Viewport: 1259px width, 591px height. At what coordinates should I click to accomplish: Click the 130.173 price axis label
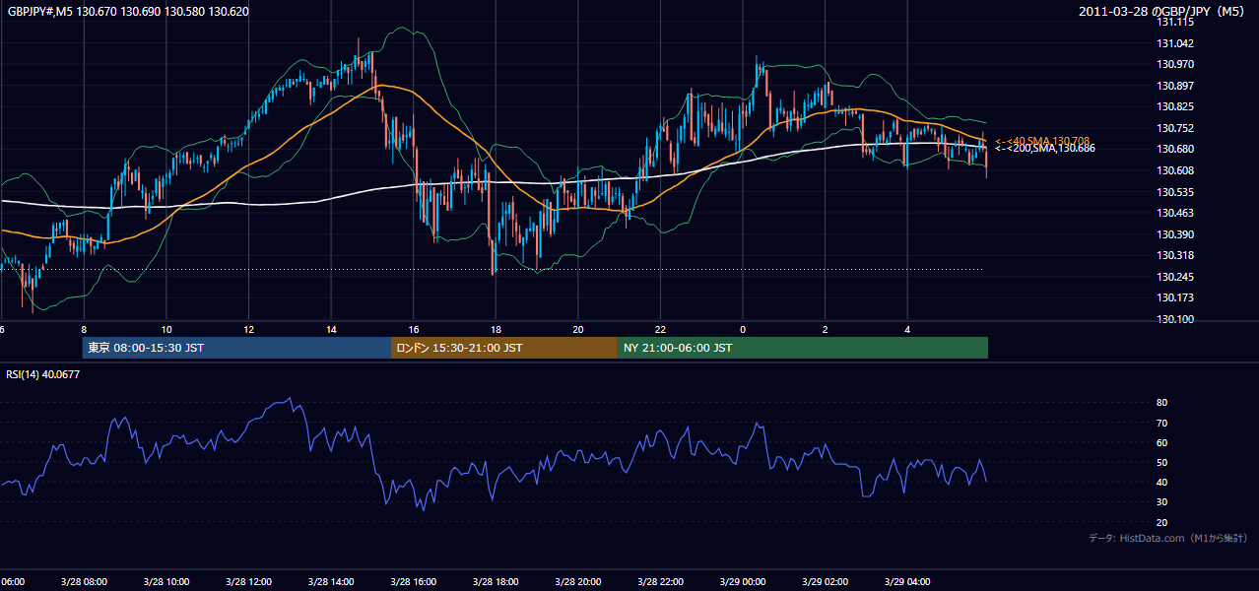[1174, 297]
